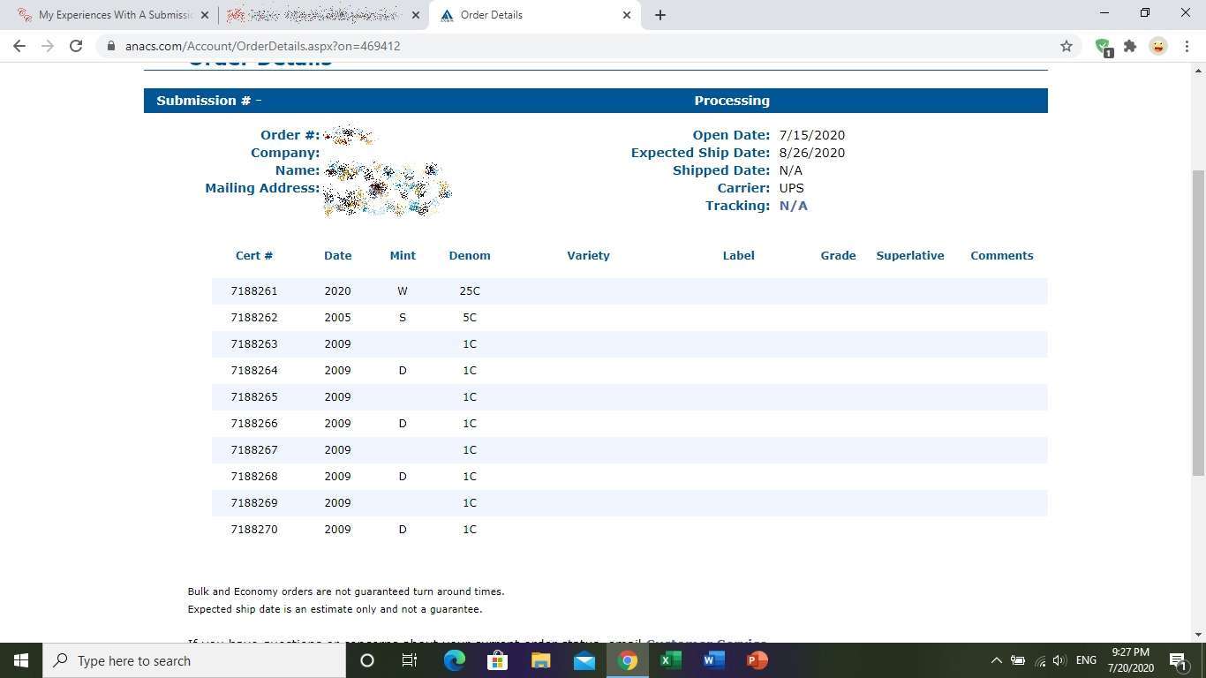The image size is (1206, 678).
Task: Click the page vertical scrollbar thumb
Action: click(1198, 323)
